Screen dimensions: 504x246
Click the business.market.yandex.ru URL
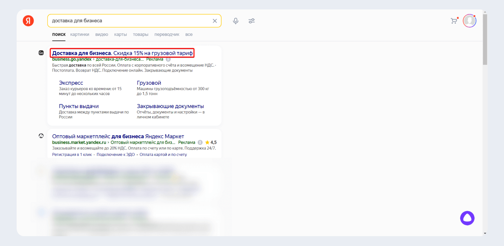[79, 142]
